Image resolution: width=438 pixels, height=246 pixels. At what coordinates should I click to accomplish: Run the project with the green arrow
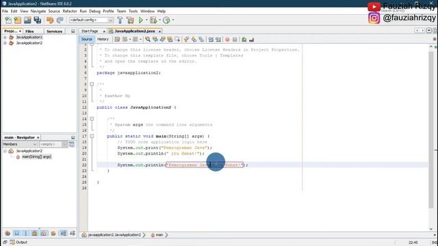point(141,20)
